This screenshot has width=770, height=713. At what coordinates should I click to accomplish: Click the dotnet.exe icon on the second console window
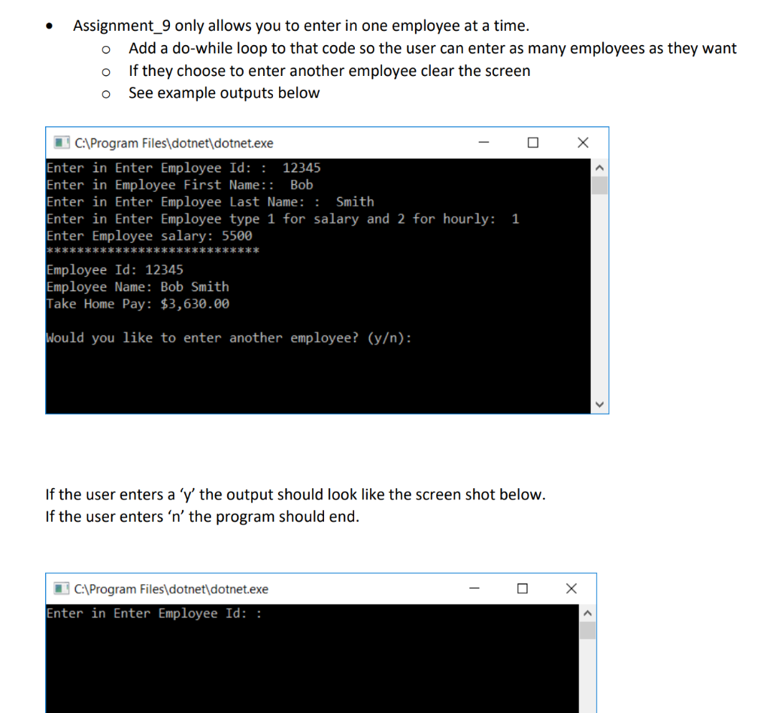point(60,590)
